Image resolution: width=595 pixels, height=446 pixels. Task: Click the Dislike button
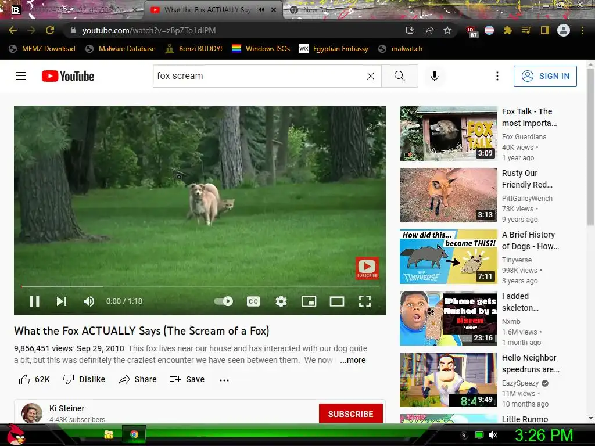84,379
